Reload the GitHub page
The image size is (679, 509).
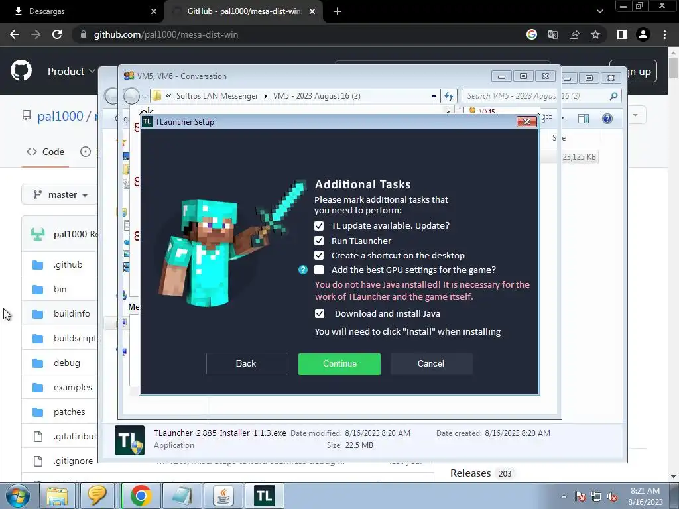tap(57, 34)
